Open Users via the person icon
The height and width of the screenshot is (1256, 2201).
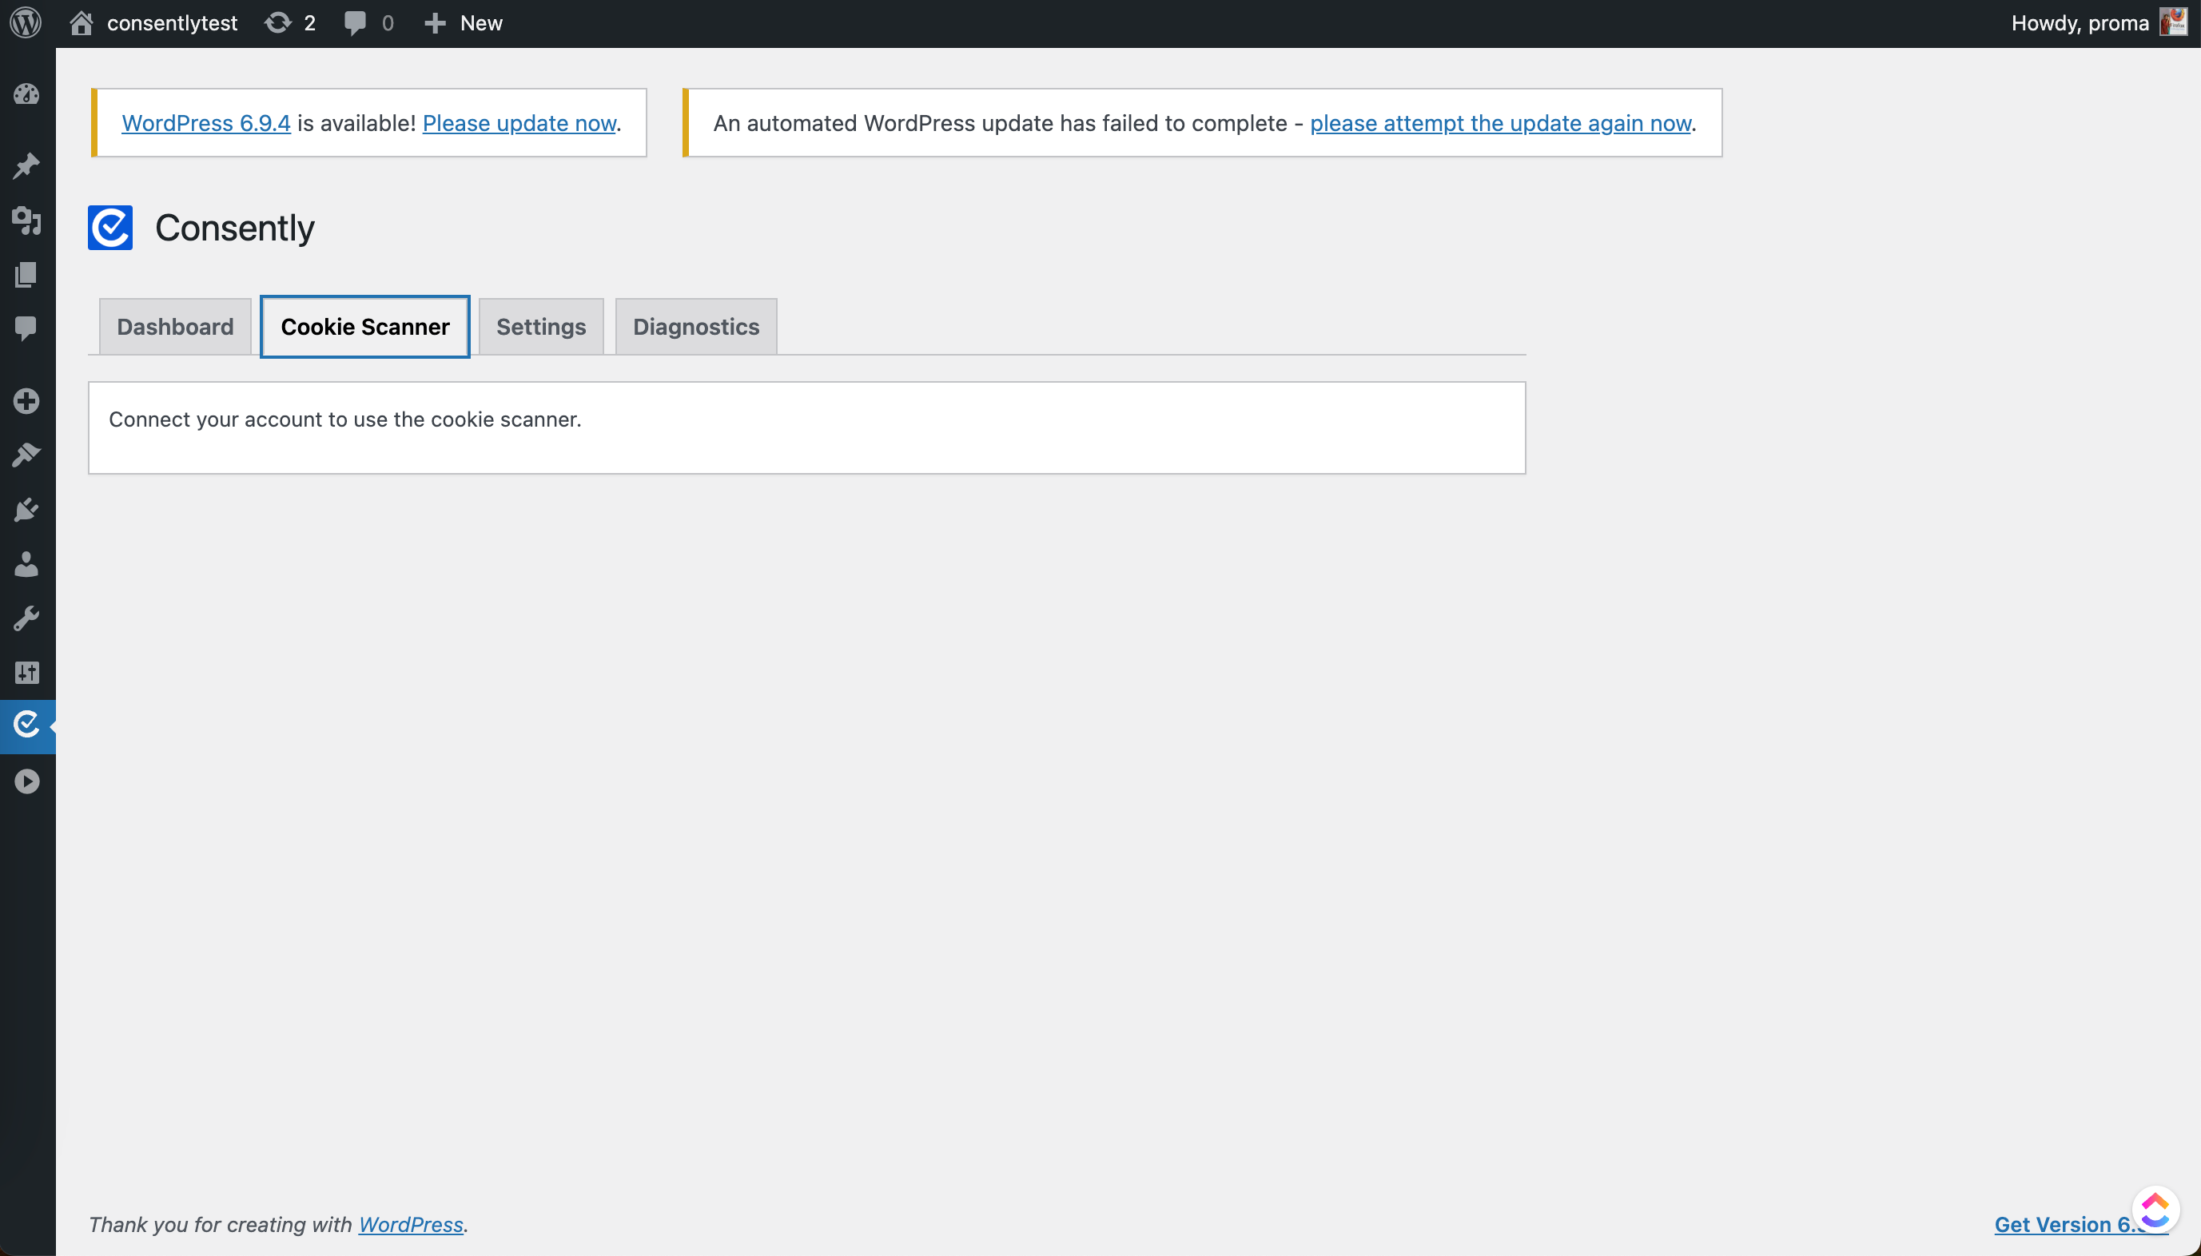pos(26,565)
